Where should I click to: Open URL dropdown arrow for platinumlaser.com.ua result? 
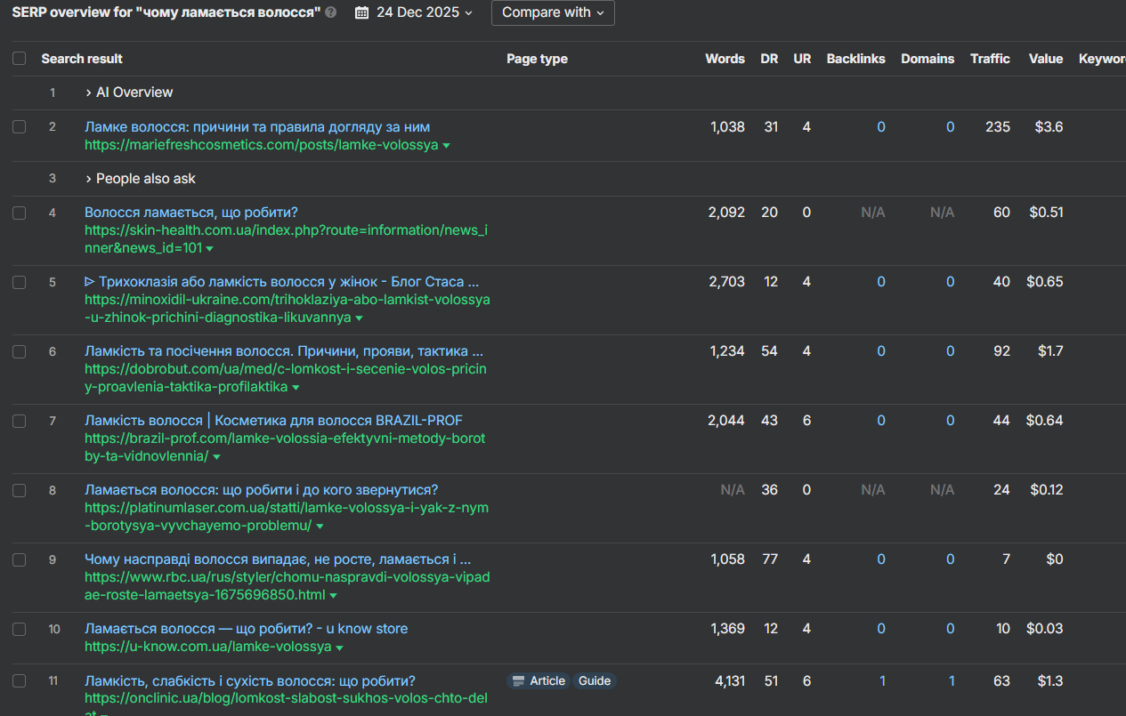pos(320,527)
